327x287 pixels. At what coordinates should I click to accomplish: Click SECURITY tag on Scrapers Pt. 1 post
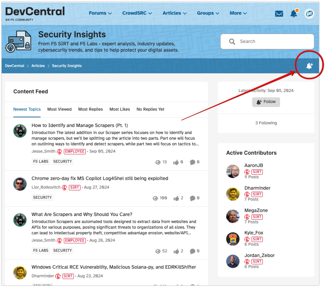[x=62, y=162]
